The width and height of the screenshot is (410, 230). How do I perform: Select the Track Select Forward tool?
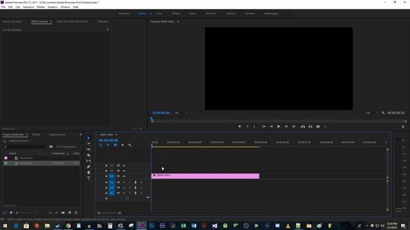coord(88,144)
